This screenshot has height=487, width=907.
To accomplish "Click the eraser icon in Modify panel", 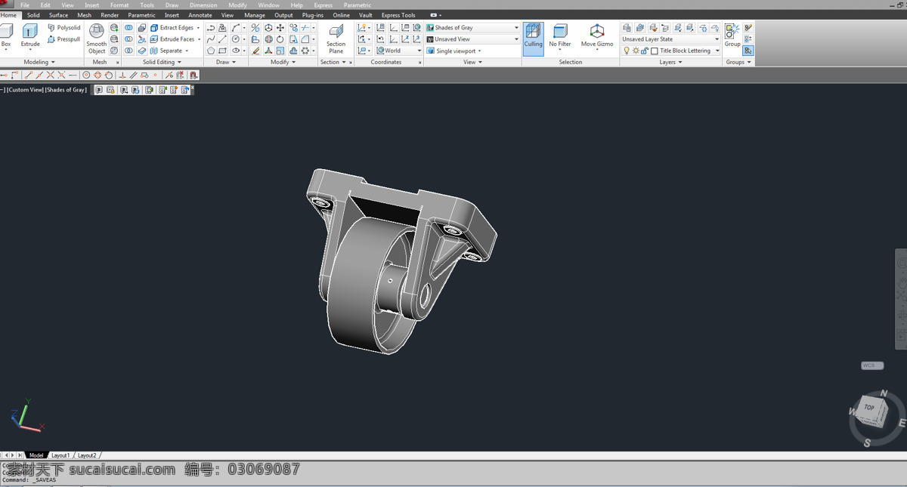I will coord(255,51).
